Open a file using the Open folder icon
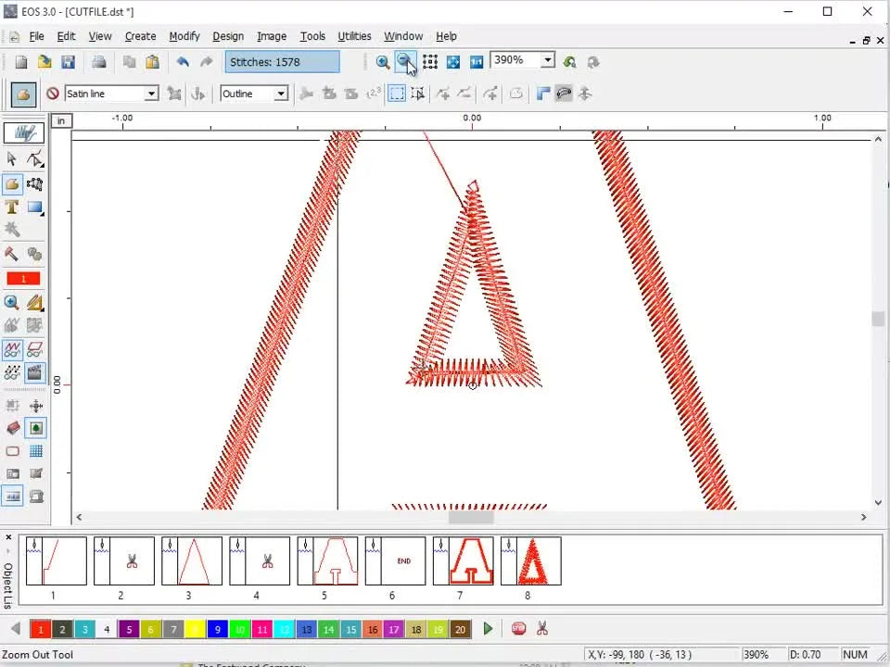This screenshot has height=667, width=890. click(44, 61)
